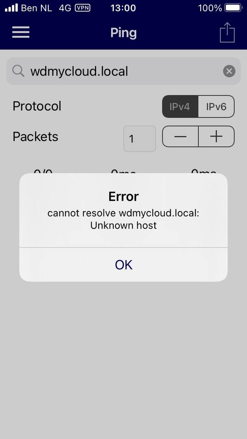Image resolution: width=247 pixels, height=439 pixels.
Task: Tap the 13:00 clock in status bar
Action: coord(123,8)
